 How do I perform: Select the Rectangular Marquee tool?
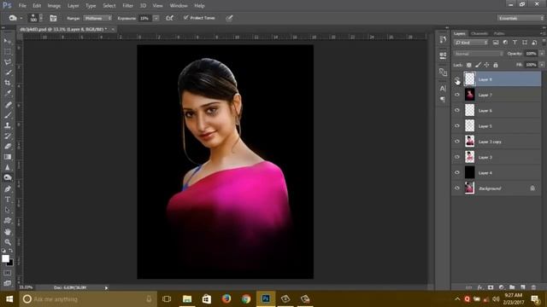8,51
